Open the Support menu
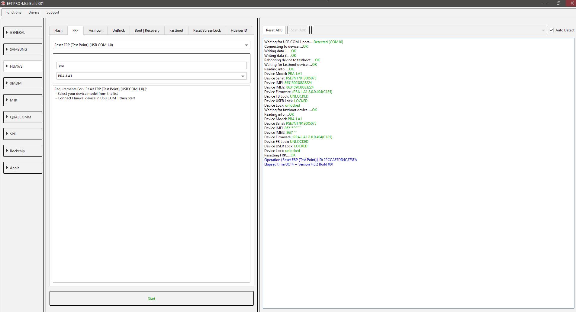This screenshot has width=576, height=312. coord(53,12)
